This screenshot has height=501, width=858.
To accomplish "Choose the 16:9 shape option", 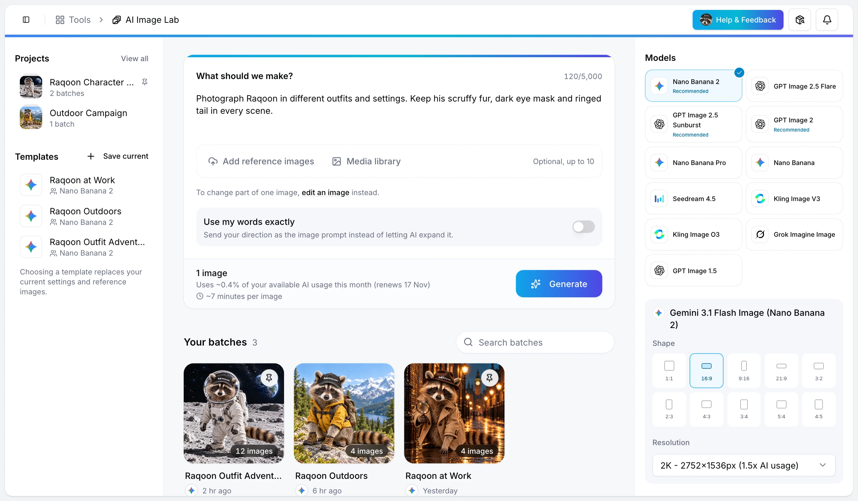I will pyautogui.click(x=706, y=371).
